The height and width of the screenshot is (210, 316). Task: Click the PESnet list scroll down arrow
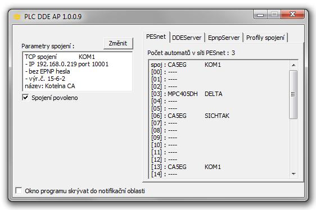pyautogui.click(x=294, y=174)
